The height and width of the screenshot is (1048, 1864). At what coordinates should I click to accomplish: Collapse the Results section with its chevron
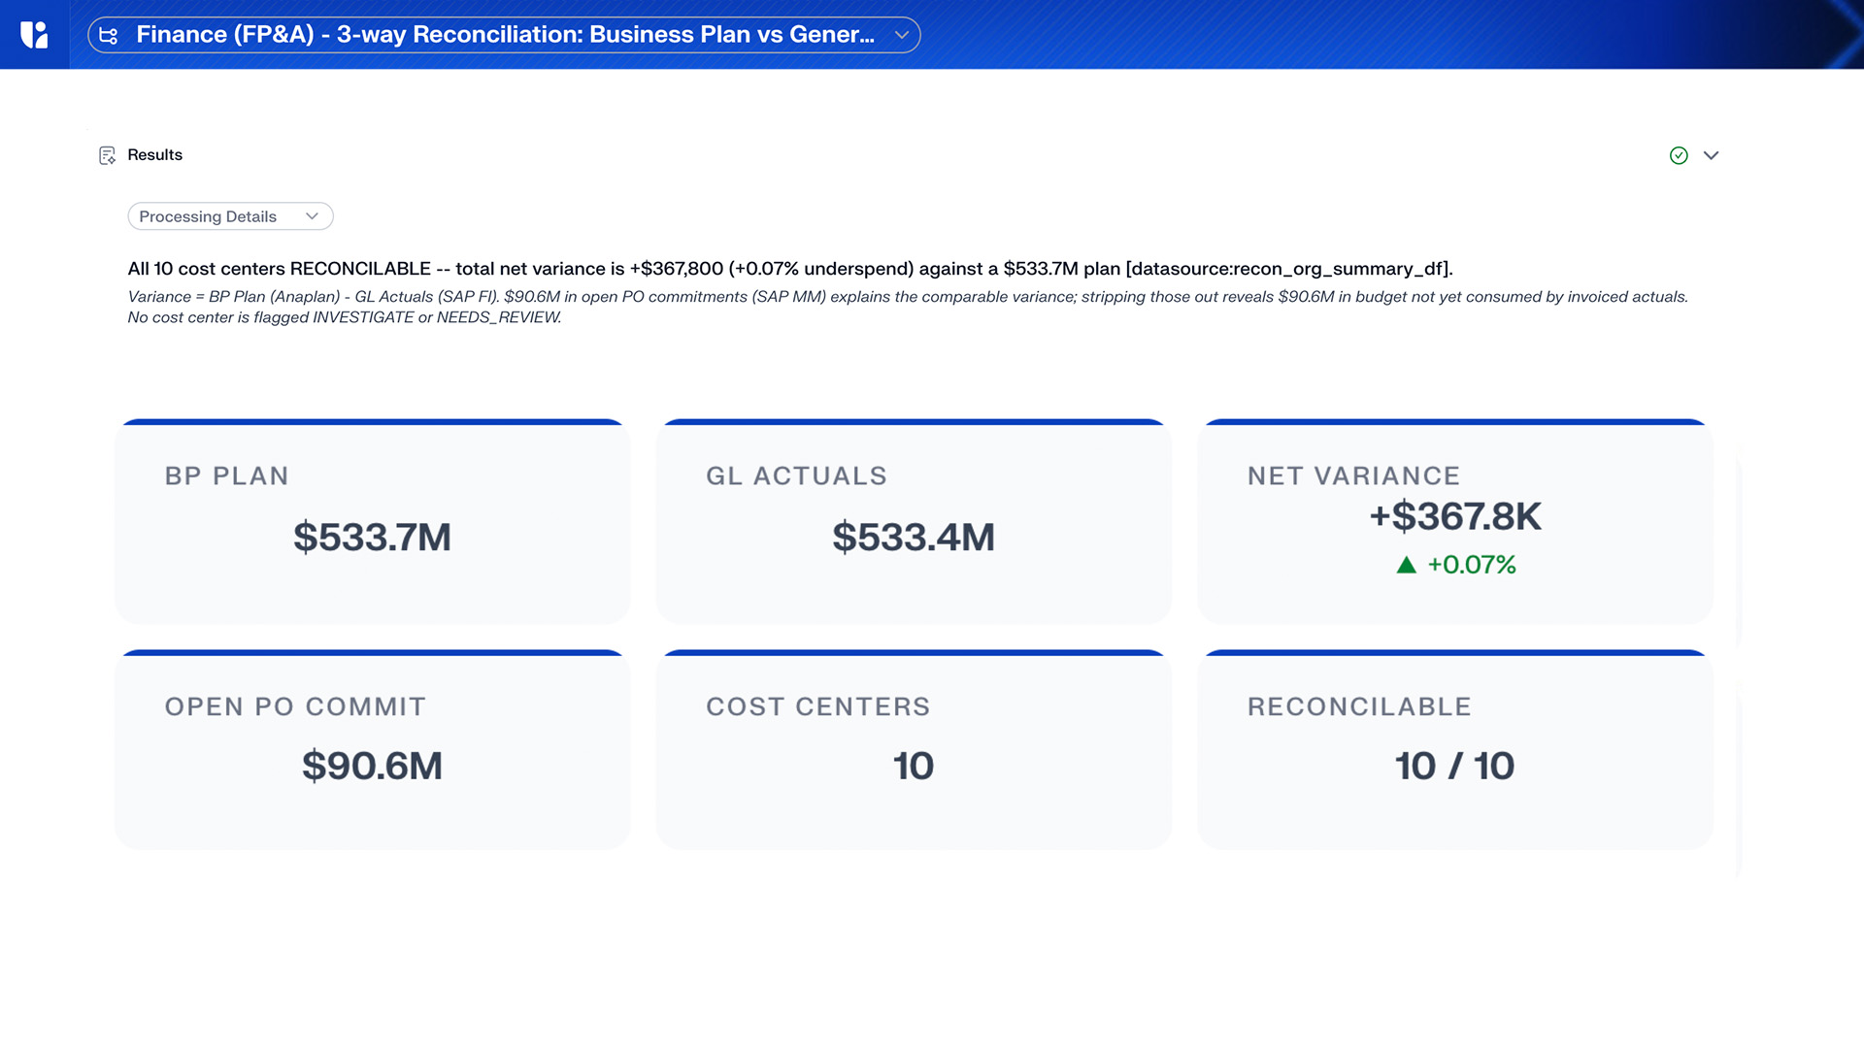pos(1712,155)
